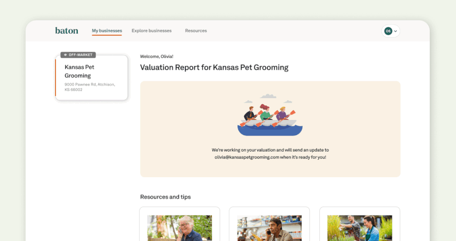Open the Resources menu item
This screenshot has width=456, height=241.
(196, 31)
